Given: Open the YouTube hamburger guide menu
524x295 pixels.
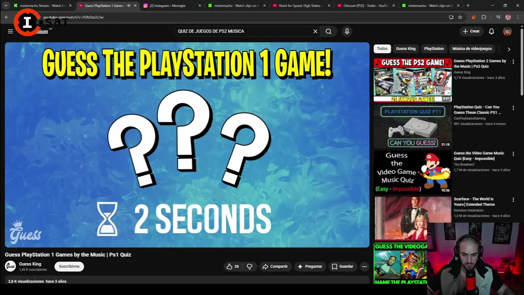Looking at the screenshot, I should click(x=10, y=31).
